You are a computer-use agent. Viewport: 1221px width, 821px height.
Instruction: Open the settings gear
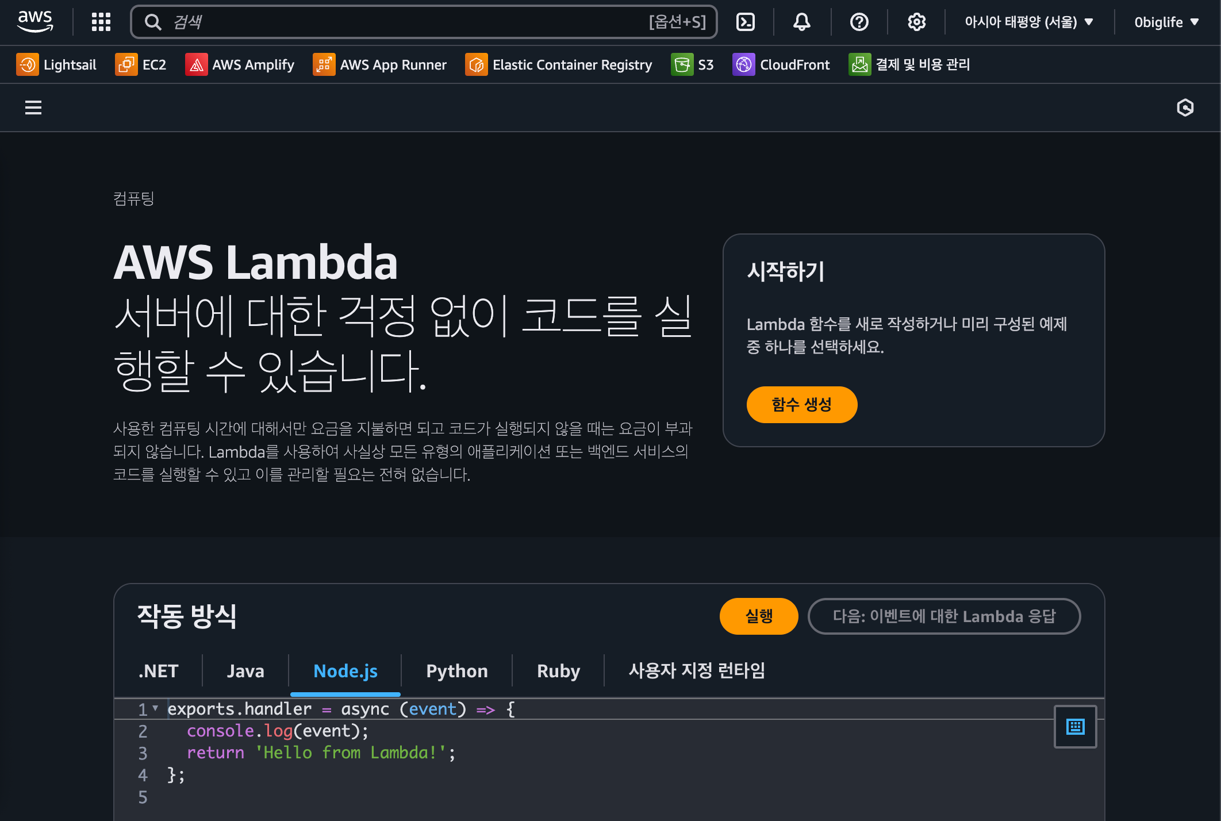pos(916,22)
